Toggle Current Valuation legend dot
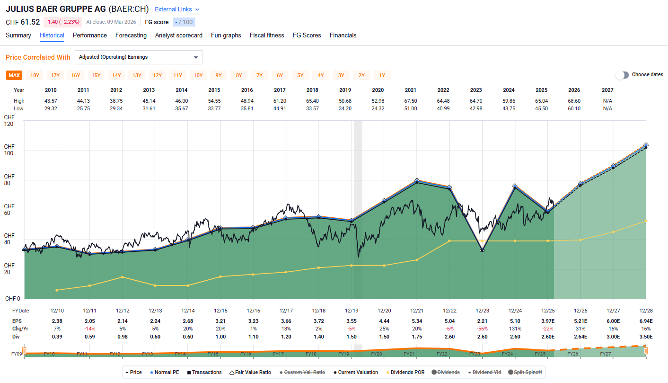The height and width of the screenshot is (383, 668). (355, 372)
